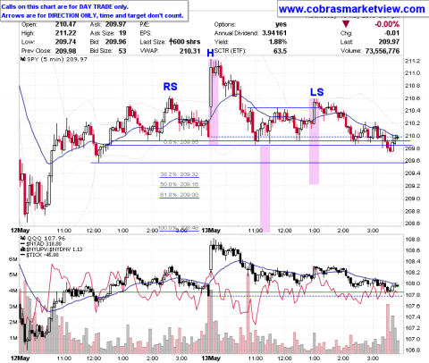Click the '12May' date under the QQQ chart
Image resolution: width=429 pixels, height=363 pixels.
click(20, 359)
